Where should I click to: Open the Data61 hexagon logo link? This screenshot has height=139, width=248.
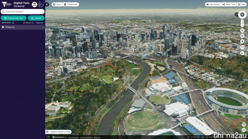coord(41,4)
